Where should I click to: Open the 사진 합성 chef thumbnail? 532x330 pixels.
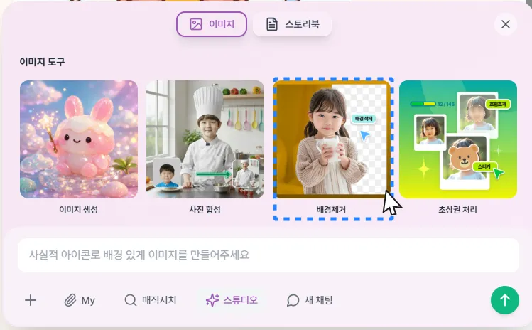(205, 139)
